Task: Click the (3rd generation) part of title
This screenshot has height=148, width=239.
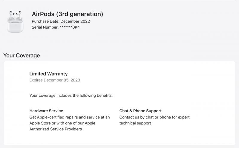Action: (x=79, y=14)
